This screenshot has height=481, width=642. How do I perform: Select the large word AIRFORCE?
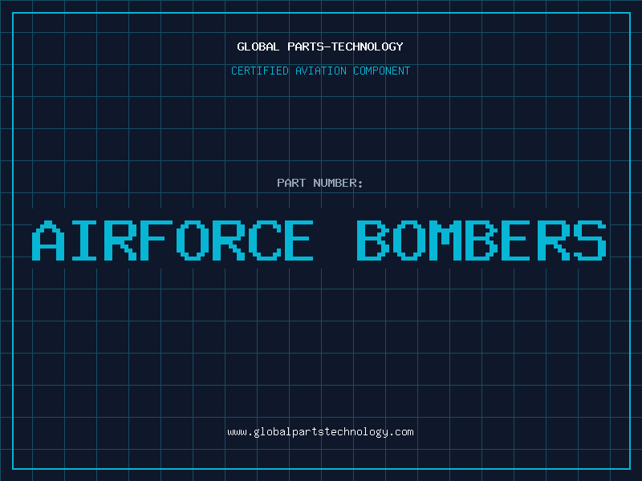click(173, 240)
